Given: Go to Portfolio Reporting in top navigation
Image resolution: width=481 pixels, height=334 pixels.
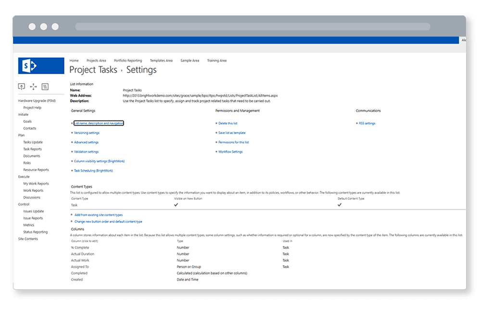Looking at the screenshot, I should click(x=127, y=61).
